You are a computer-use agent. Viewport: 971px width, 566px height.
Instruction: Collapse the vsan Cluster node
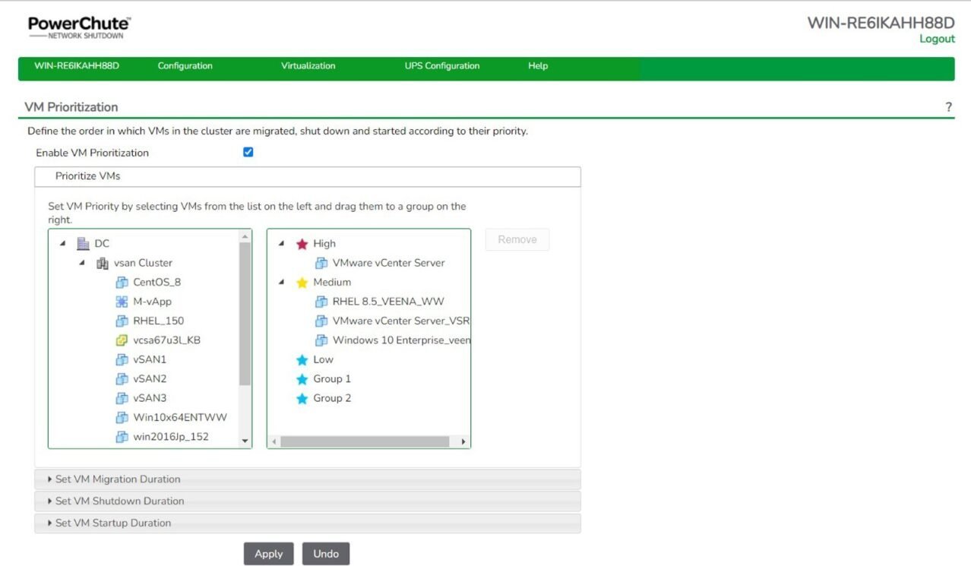point(81,263)
